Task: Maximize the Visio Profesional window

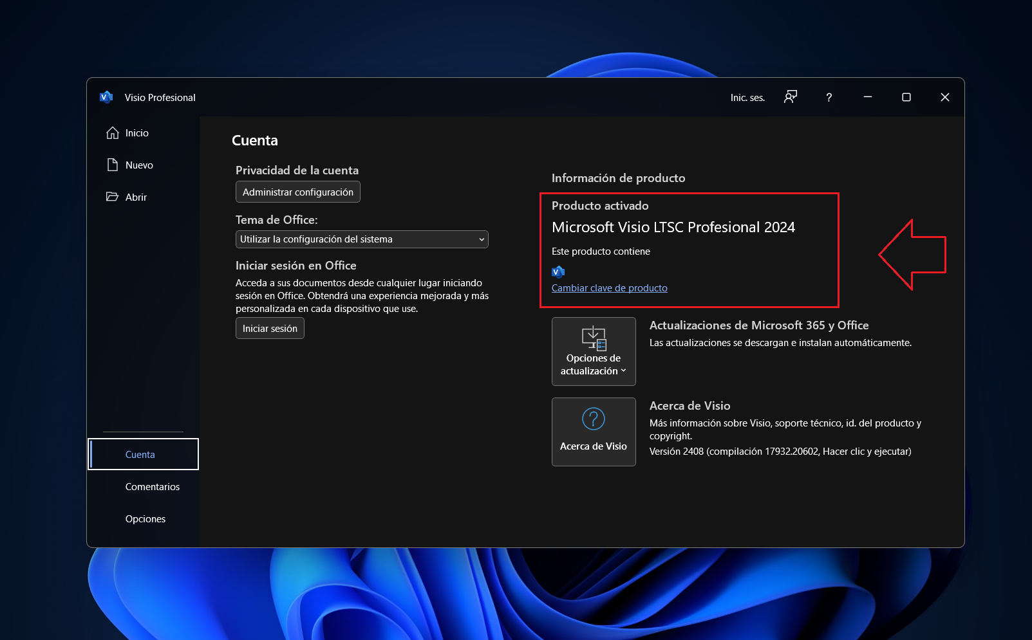Action: (x=906, y=97)
